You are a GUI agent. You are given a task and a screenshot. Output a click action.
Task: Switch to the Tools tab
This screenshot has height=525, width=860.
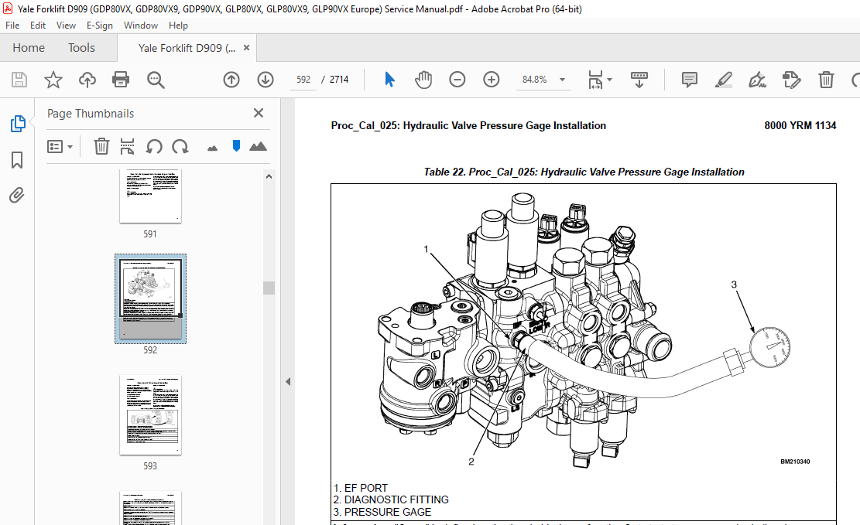pos(81,48)
